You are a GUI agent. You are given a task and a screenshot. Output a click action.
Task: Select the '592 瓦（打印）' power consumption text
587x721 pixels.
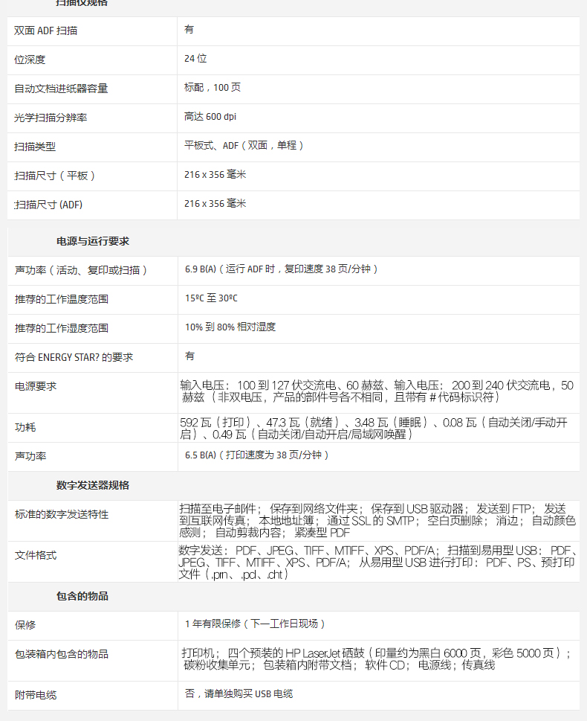point(374,428)
